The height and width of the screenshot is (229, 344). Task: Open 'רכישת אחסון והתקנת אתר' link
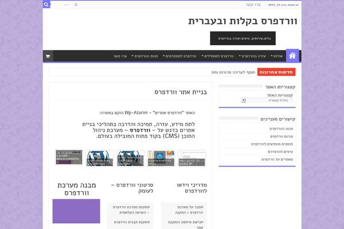186,224
